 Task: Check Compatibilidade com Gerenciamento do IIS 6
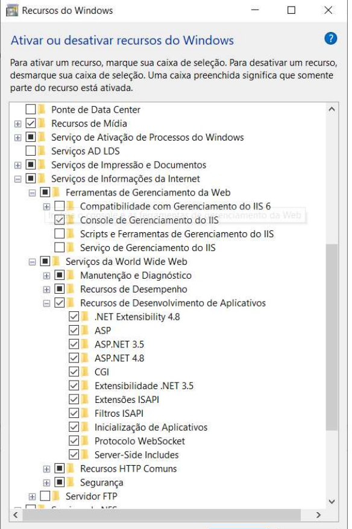tap(60, 206)
